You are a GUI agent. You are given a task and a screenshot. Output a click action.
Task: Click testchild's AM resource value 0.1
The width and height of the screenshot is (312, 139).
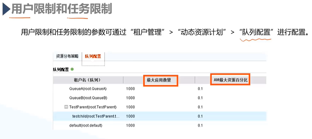tap(200, 116)
